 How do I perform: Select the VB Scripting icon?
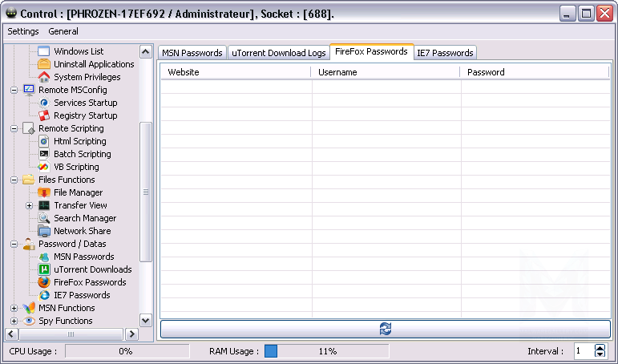(x=44, y=167)
